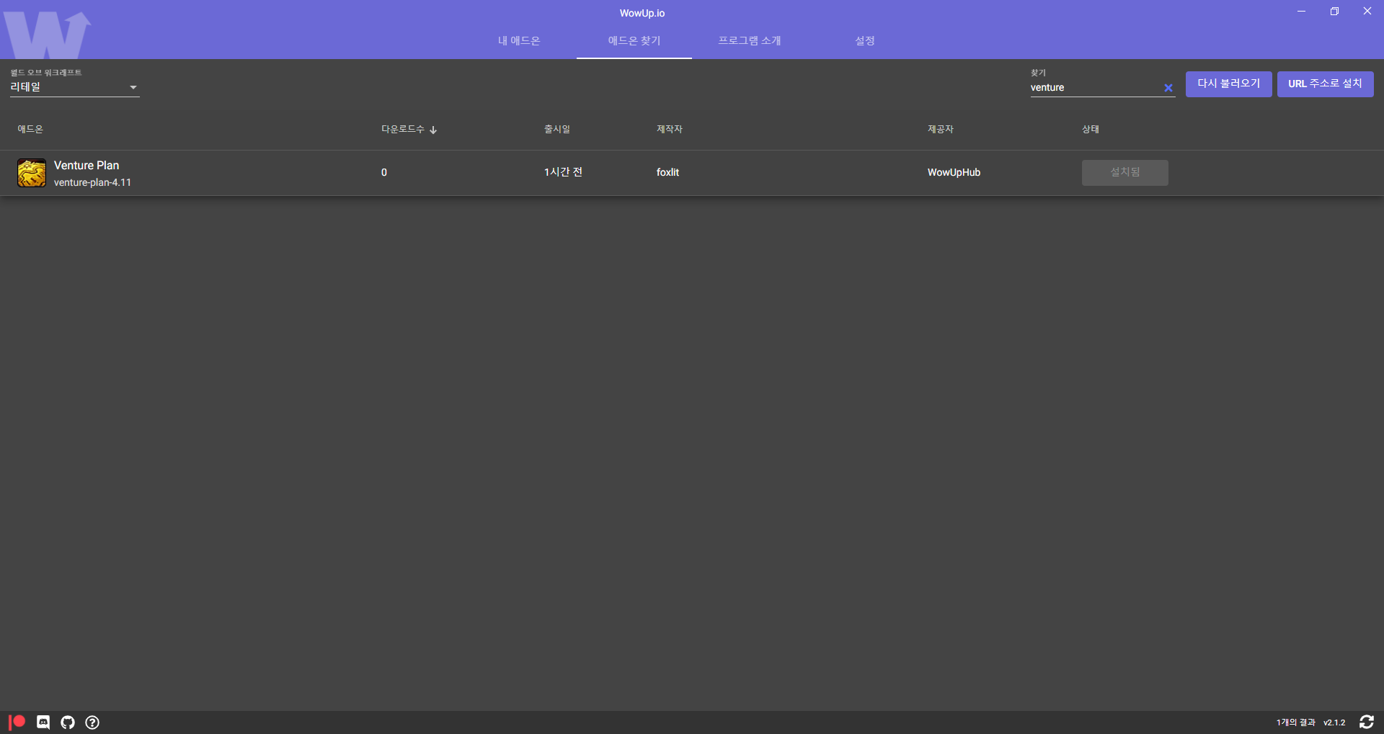The width and height of the screenshot is (1384, 734).
Task: Toggle the download count sort arrow
Action: pos(433,130)
